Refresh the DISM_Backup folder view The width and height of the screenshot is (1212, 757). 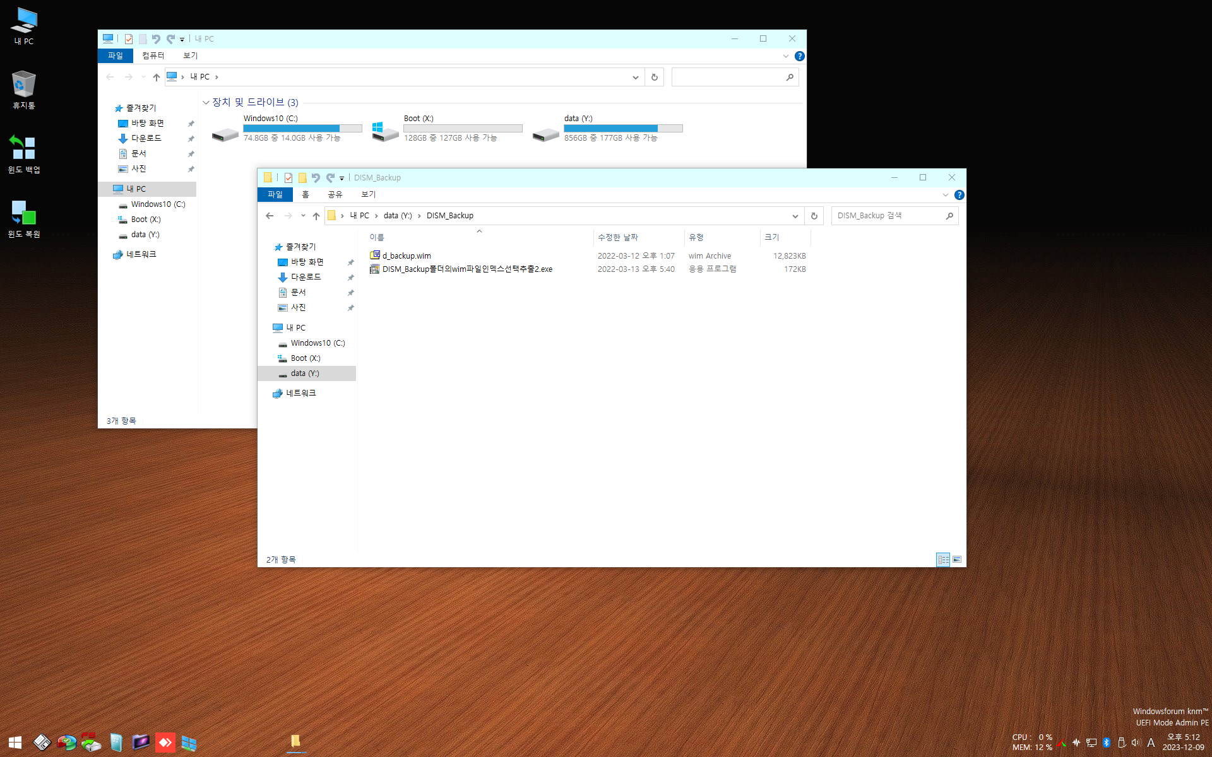point(814,216)
